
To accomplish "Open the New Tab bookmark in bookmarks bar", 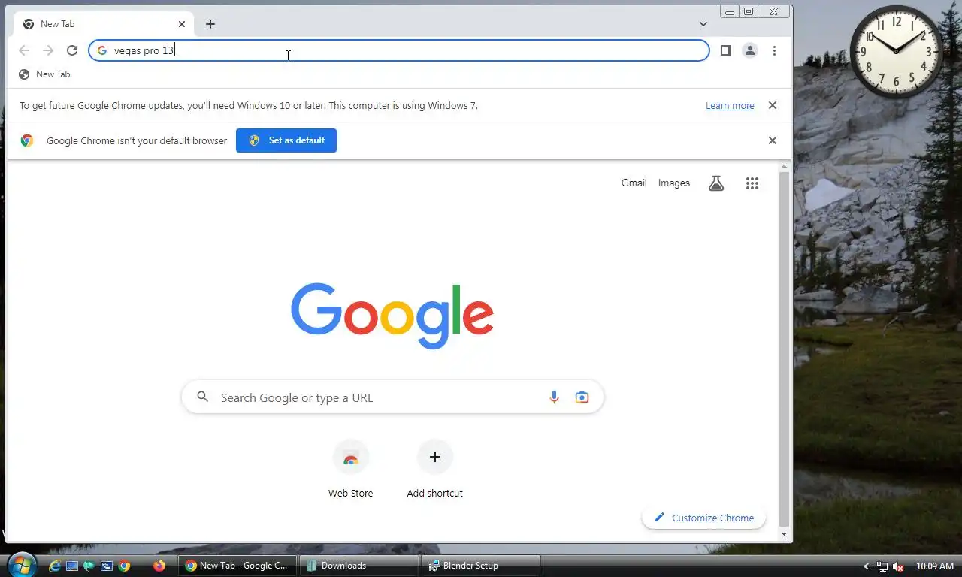I will tap(44, 74).
